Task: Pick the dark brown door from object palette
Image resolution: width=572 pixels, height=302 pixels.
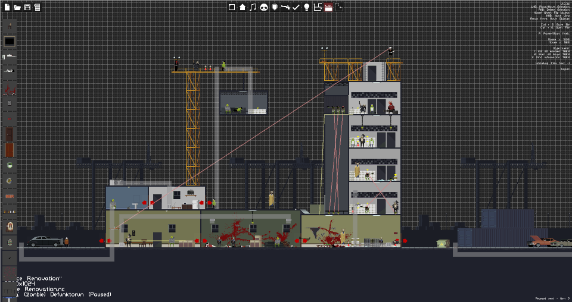Action: [9, 134]
